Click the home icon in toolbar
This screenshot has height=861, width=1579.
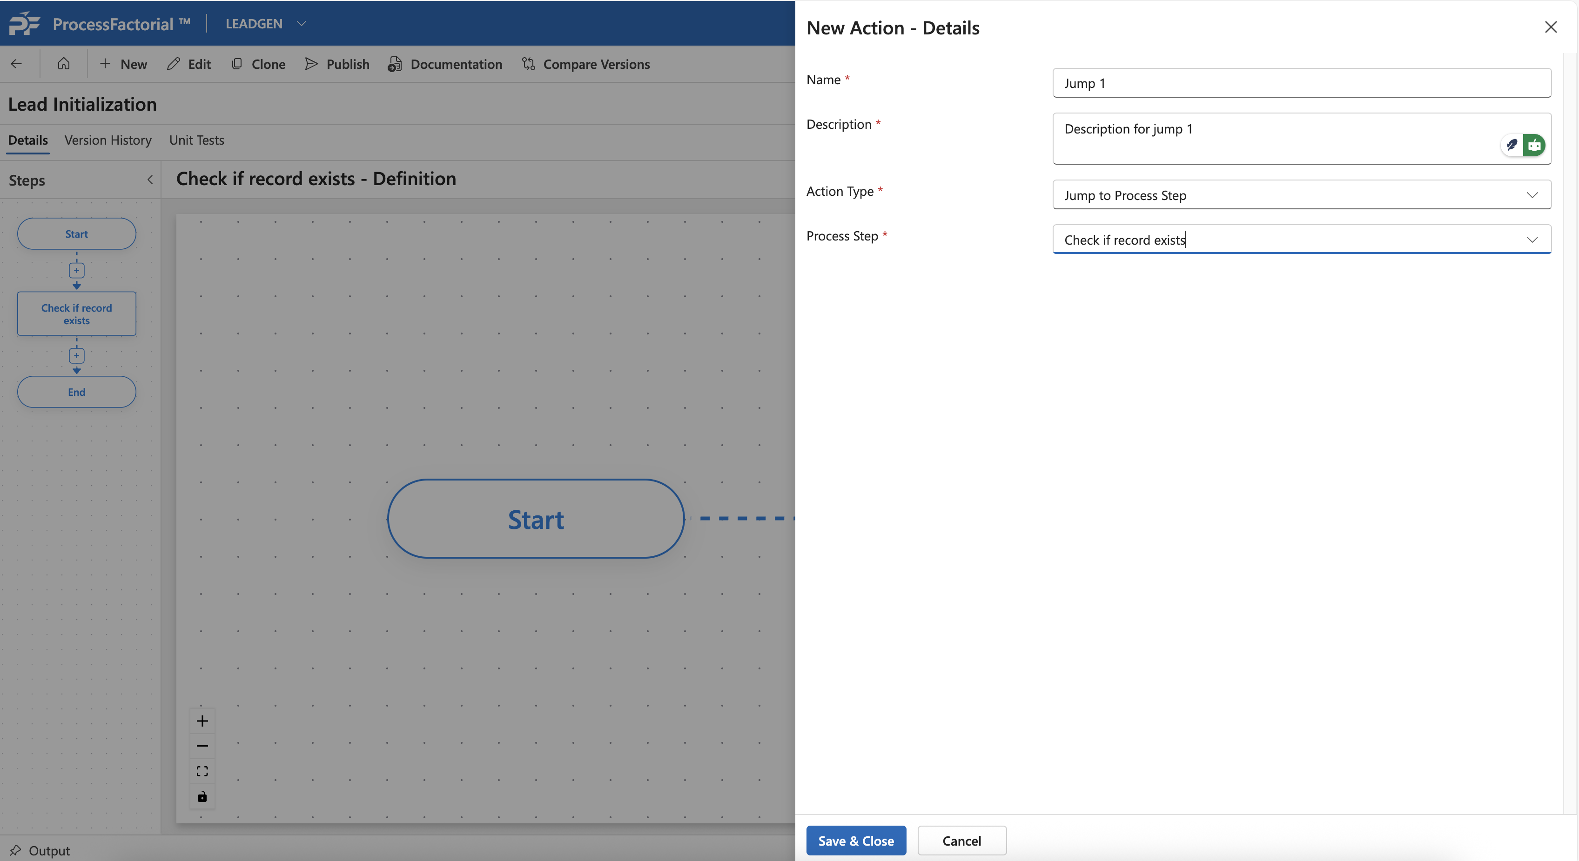click(x=64, y=64)
